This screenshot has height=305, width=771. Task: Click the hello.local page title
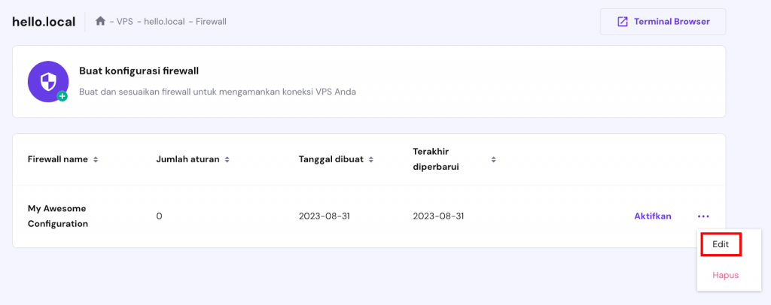click(x=44, y=22)
